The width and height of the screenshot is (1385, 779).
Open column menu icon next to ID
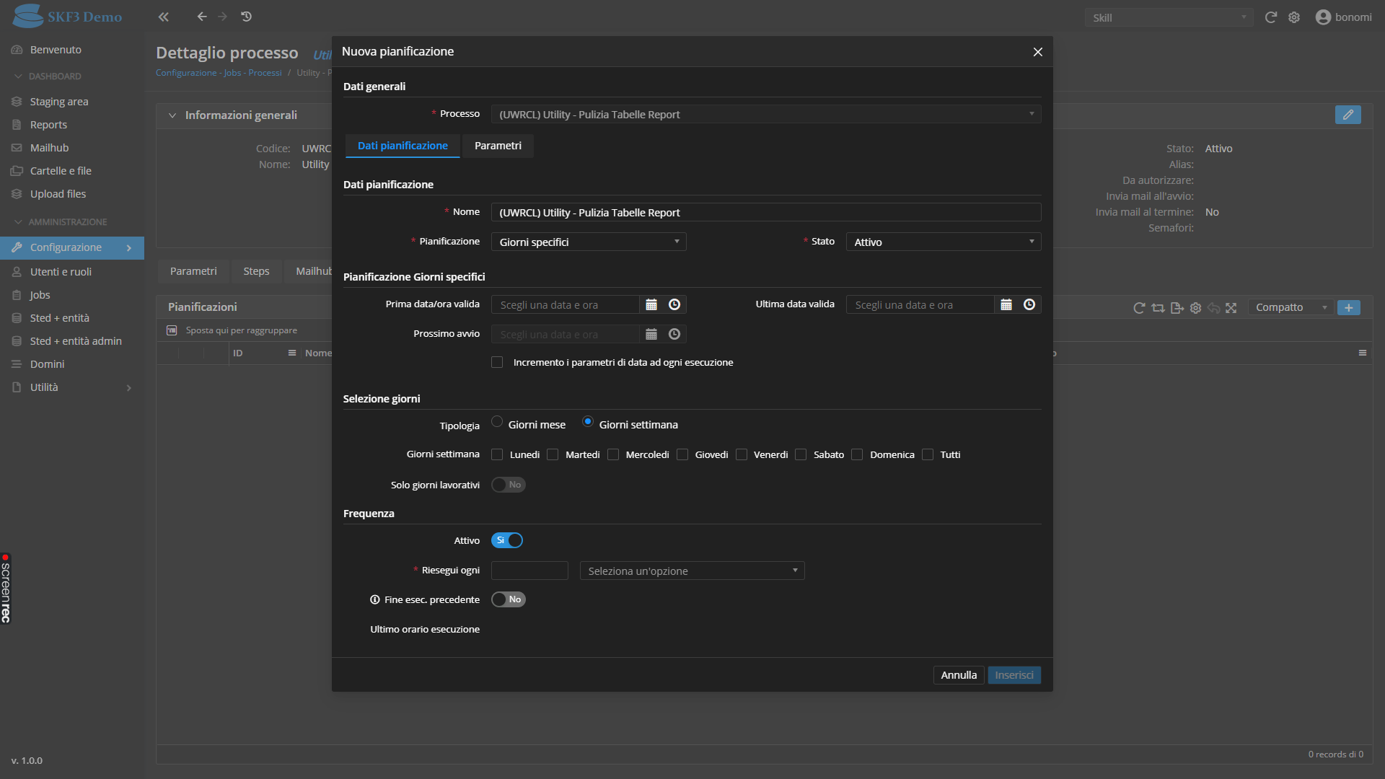tap(292, 353)
